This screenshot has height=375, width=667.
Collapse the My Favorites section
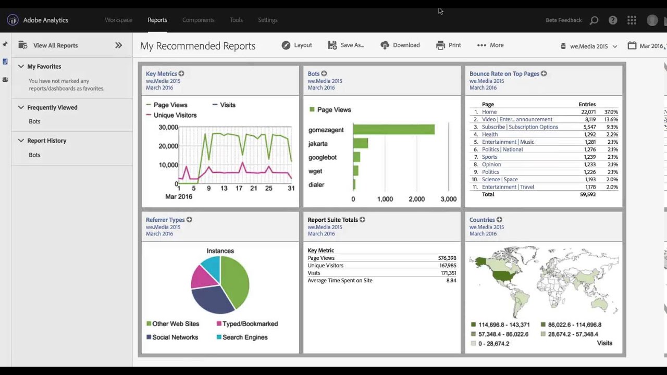[x=21, y=67]
